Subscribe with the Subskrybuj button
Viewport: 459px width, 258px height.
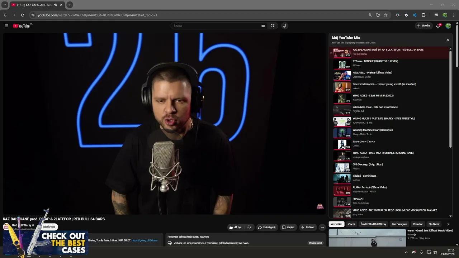[49, 227]
